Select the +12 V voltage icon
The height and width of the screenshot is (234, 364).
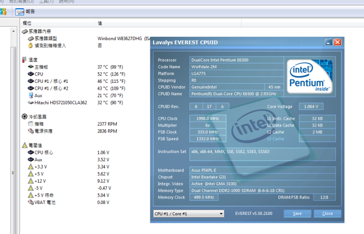tap(31, 181)
